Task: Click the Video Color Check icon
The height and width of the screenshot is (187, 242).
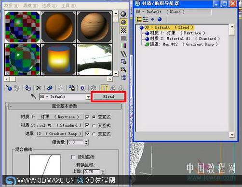Action: pos(123,46)
